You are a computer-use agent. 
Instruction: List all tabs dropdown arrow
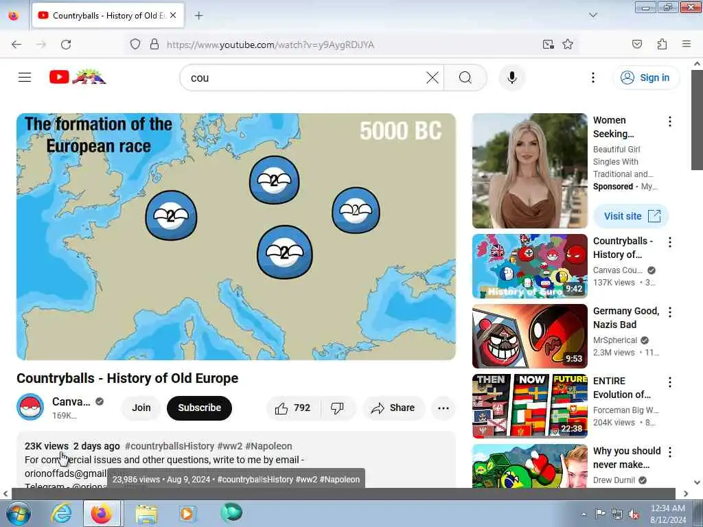[592, 15]
